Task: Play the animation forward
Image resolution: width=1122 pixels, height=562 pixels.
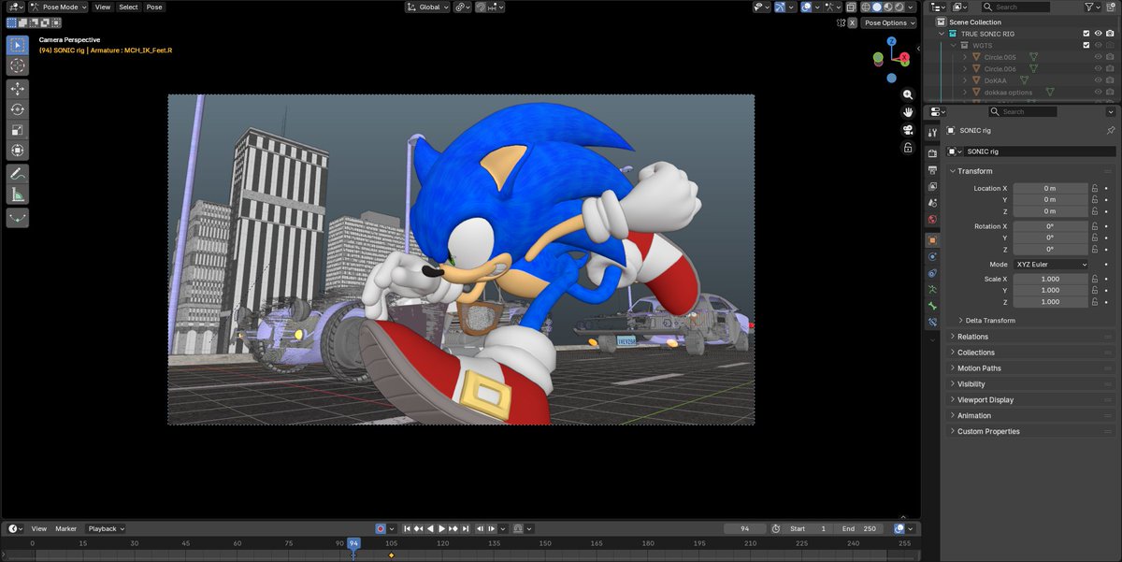Action: coord(441,528)
